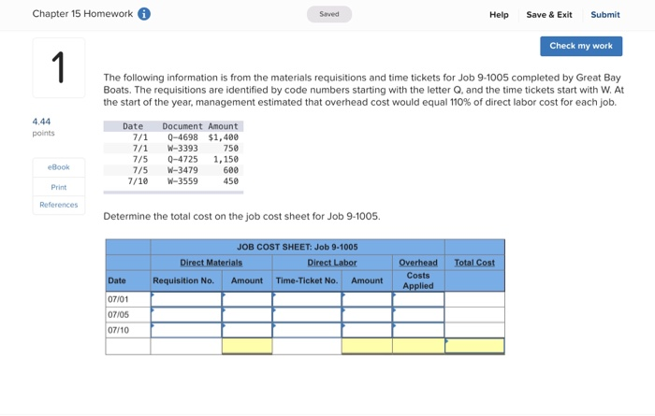Click the Direct Materials column header
The width and height of the screenshot is (655, 416).
tap(211, 263)
